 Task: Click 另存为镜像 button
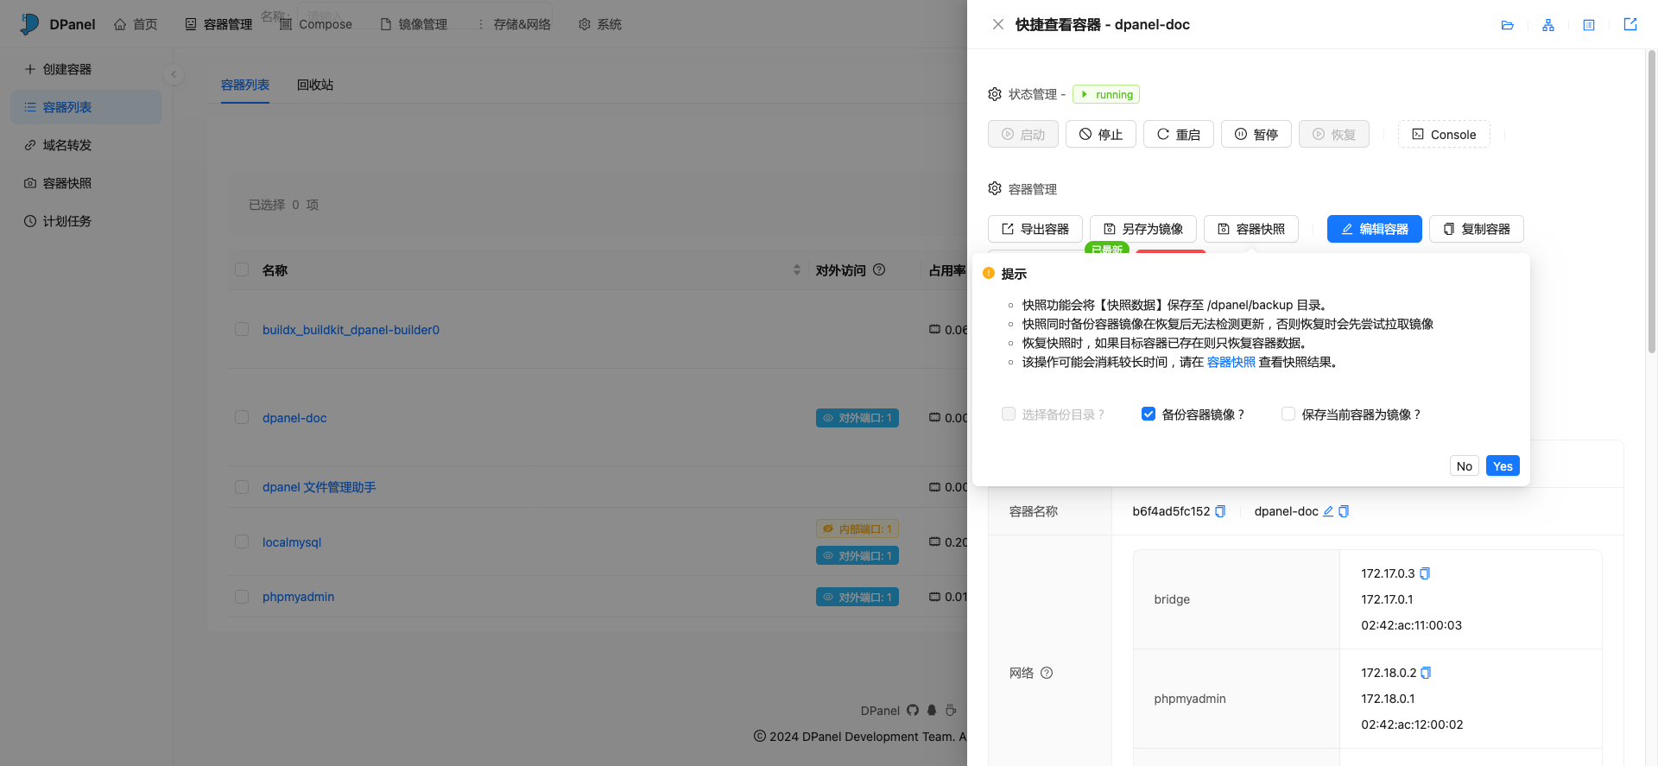tap(1143, 229)
